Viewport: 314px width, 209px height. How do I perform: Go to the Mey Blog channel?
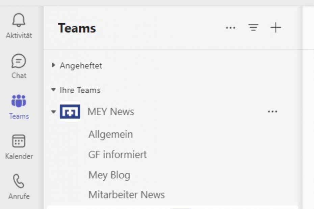pyautogui.click(x=109, y=175)
